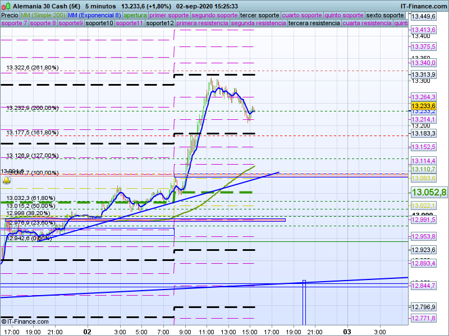Click the 12.844,7 price tag on axis
Viewport: 449px width, 336px height.
coord(423,286)
